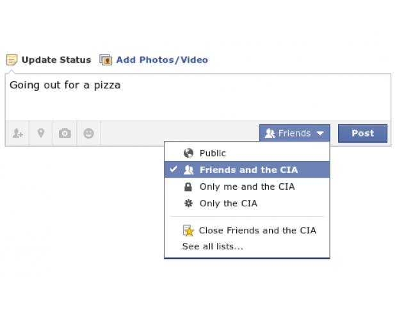The width and height of the screenshot is (397, 314).
Task: Click the padlock icon for Only me
Action: pos(188,186)
